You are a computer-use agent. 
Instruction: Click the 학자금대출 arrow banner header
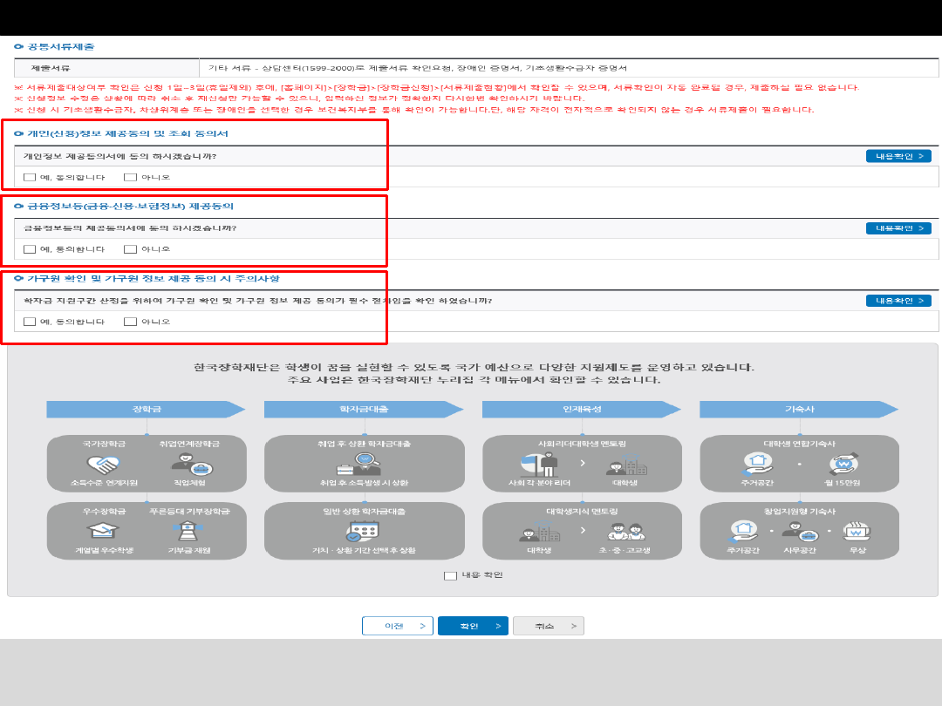pos(363,409)
